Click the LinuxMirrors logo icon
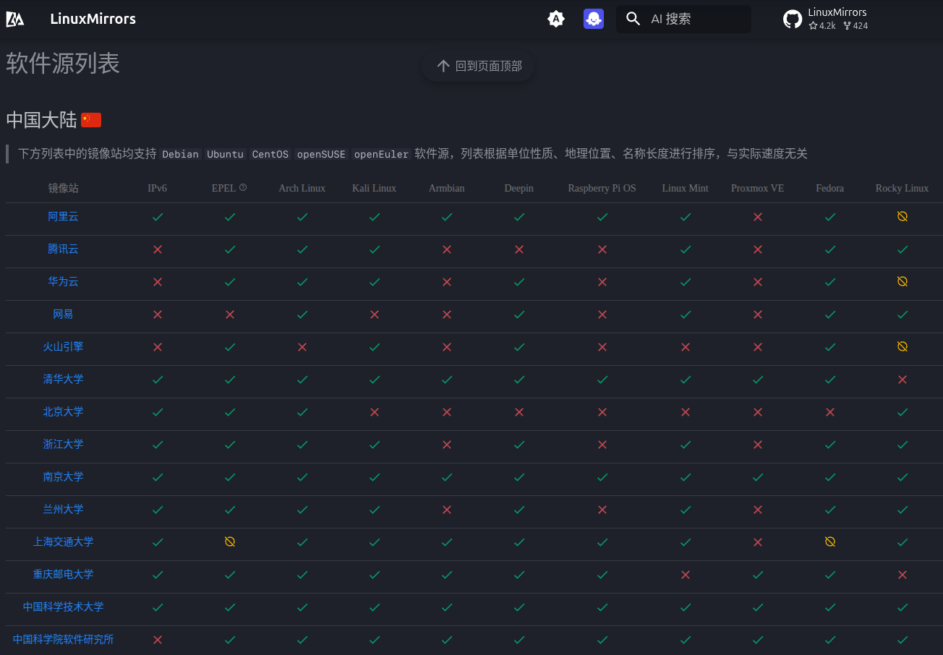943x655 pixels. 15,19
